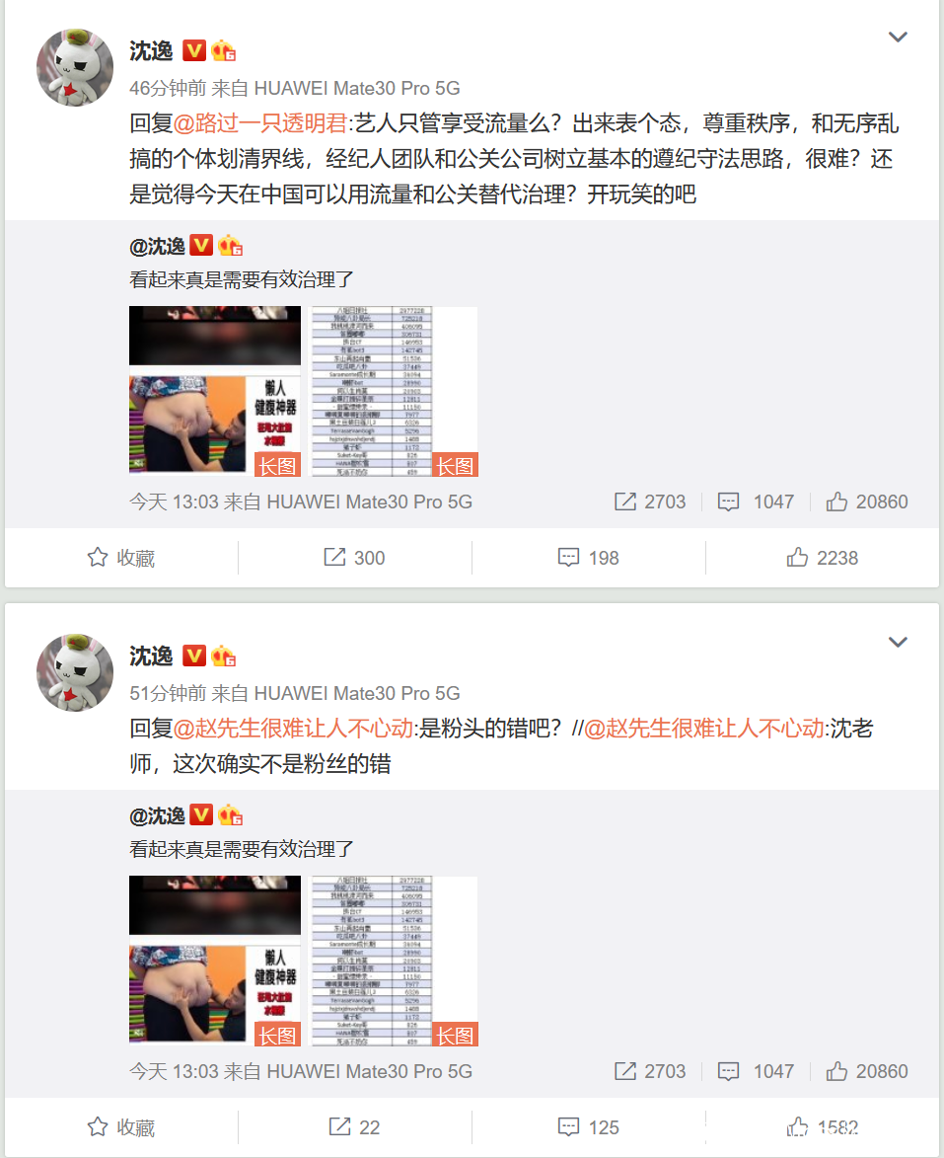Open 沈逸 avatar on first post
This screenshot has width=944, height=1158.
[75, 68]
